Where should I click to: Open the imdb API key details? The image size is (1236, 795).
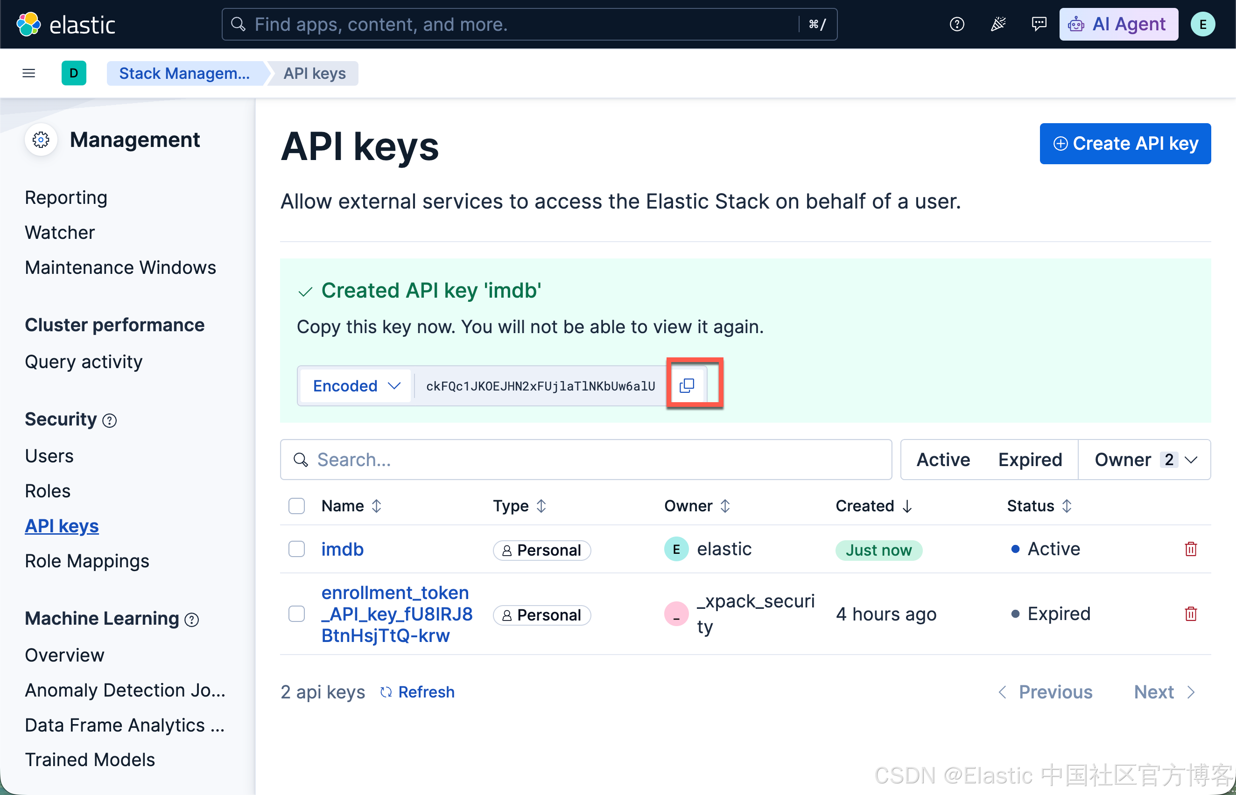click(x=343, y=549)
